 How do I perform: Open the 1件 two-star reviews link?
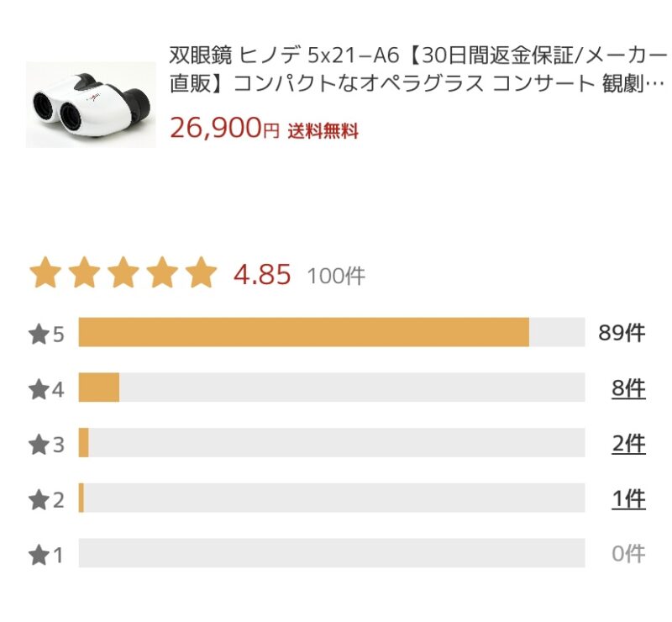pyautogui.click(x=628, y=498)
